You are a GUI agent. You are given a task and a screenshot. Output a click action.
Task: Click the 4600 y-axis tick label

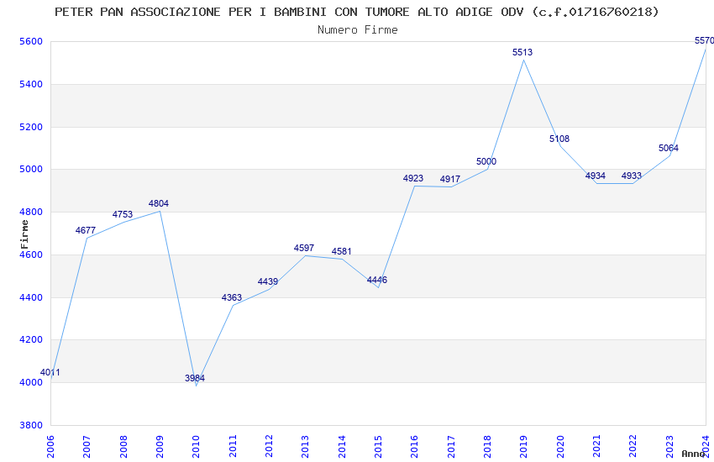coord(31,255)
